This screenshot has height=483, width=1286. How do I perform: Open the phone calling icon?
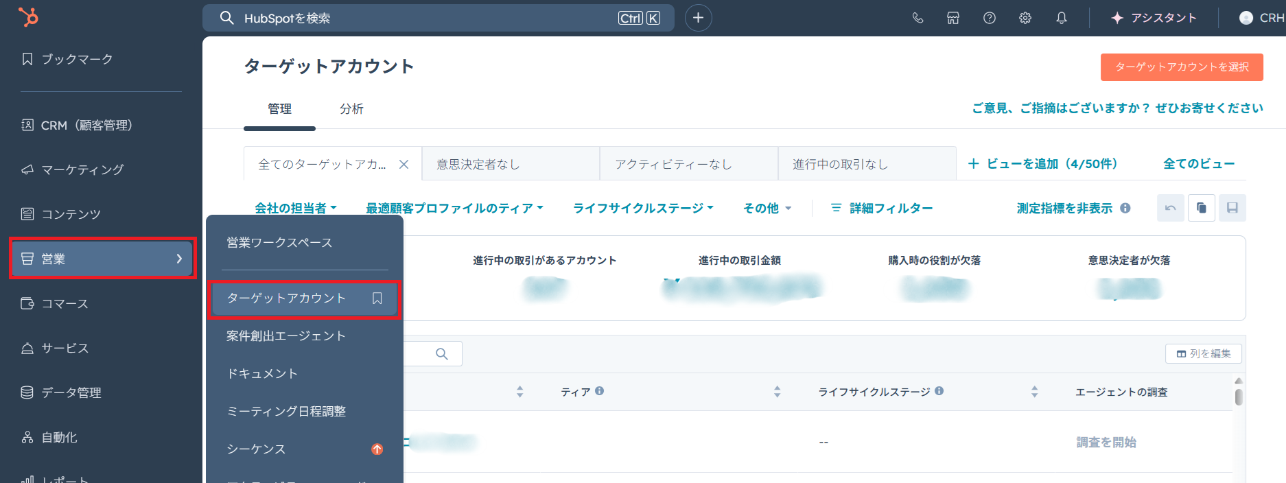point(917,19)
